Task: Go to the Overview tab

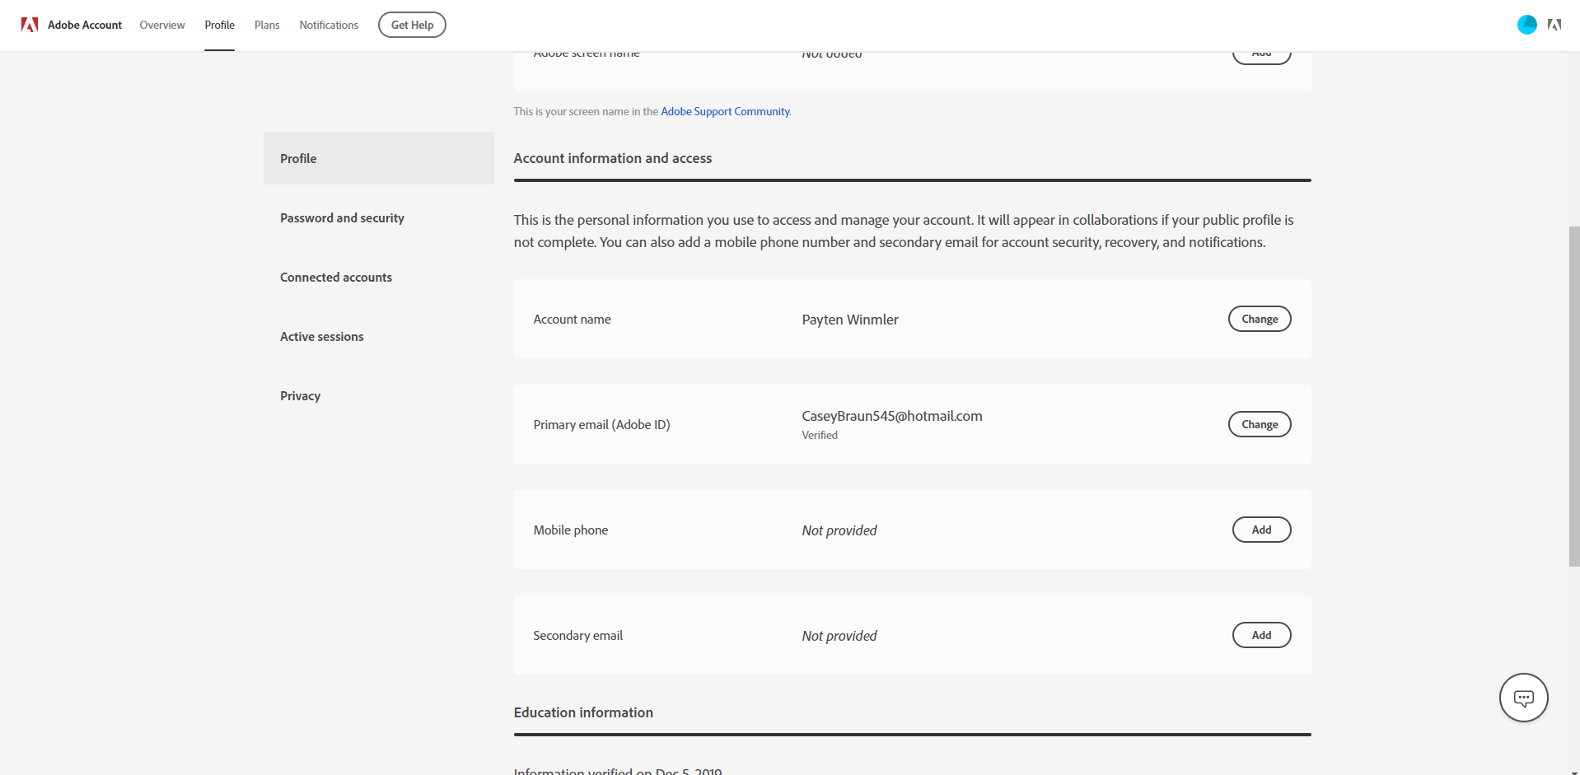Action: pyautogui.click(x=162, y=25)
